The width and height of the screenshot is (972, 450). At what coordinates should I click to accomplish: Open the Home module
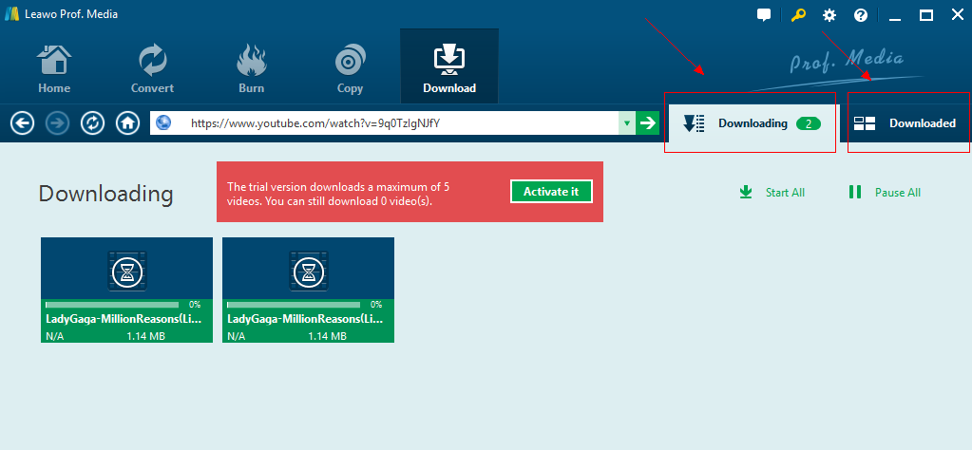tap(54, 68)
